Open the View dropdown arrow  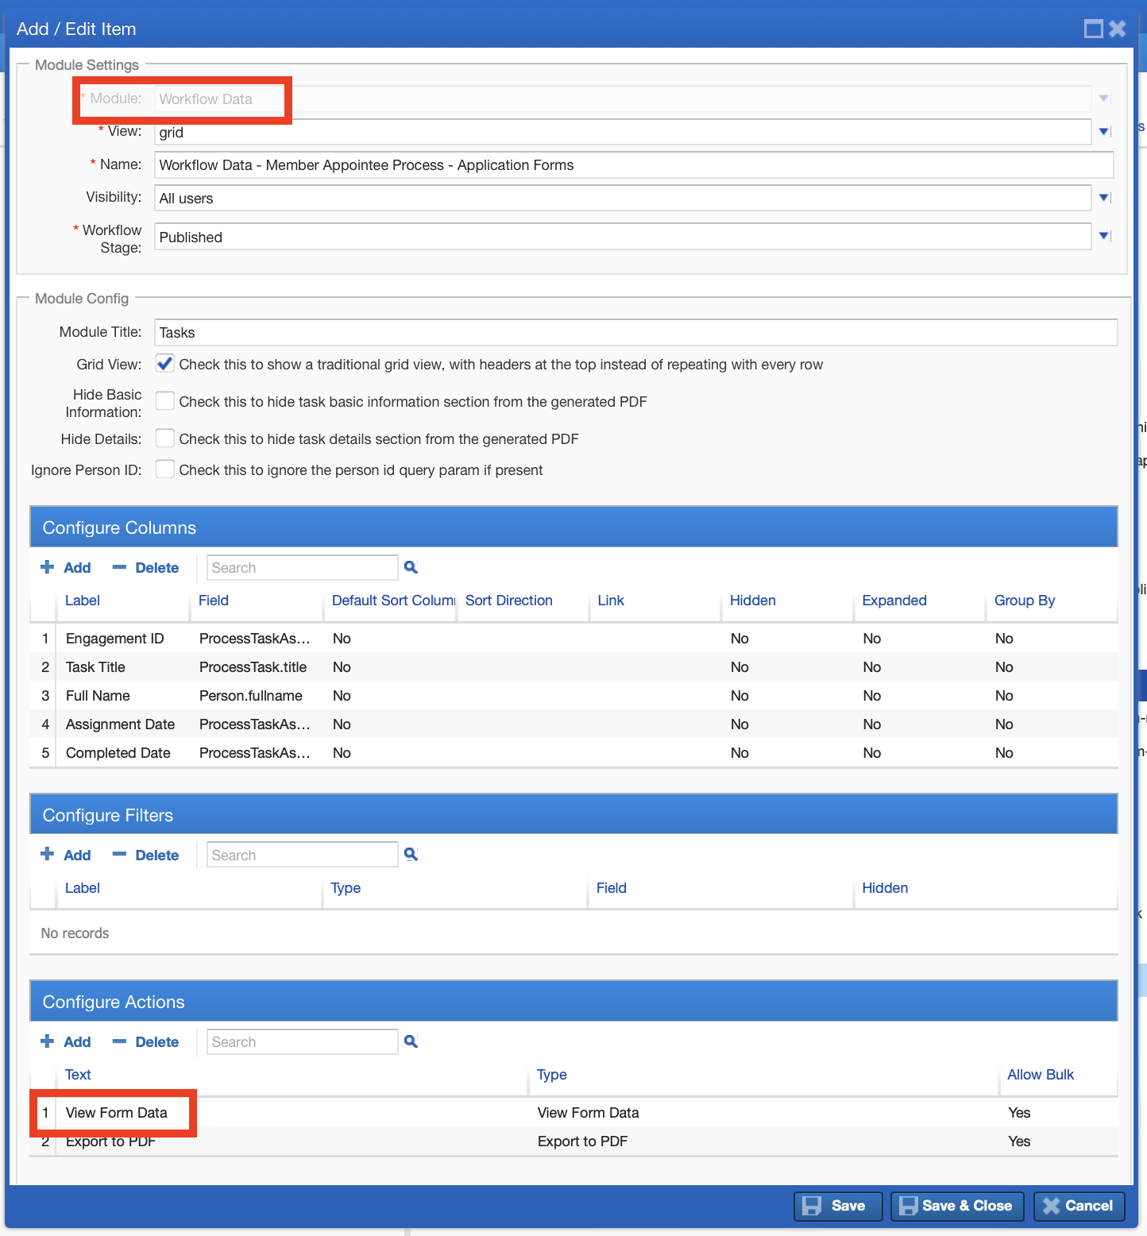click(1104, 132)
